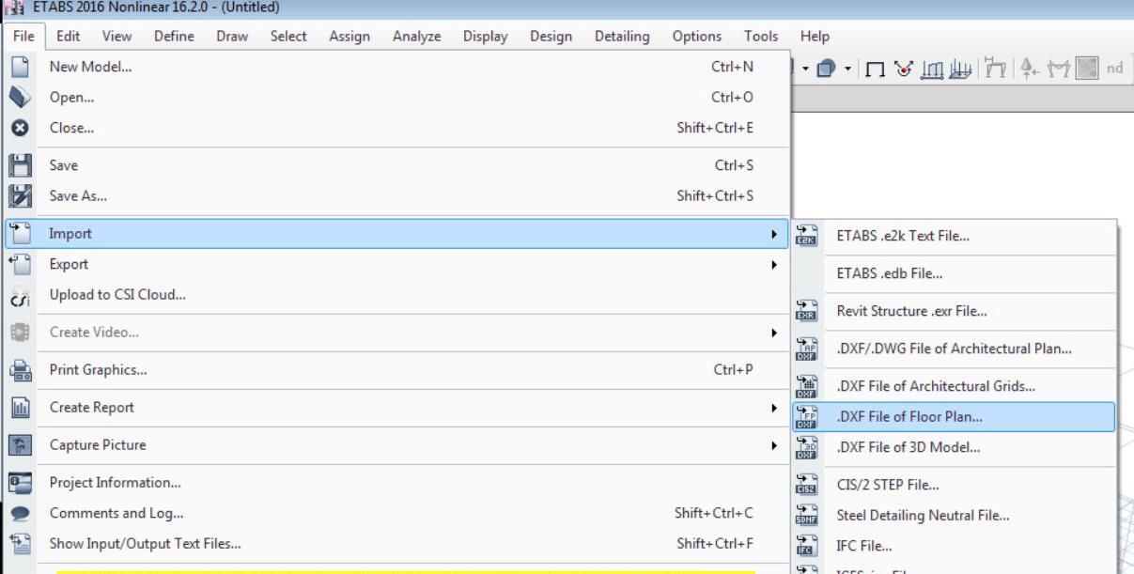The image size is (1134, 574).
Task: Expand the Create Video submenu arrow
Action: click(x=774, y=333)
